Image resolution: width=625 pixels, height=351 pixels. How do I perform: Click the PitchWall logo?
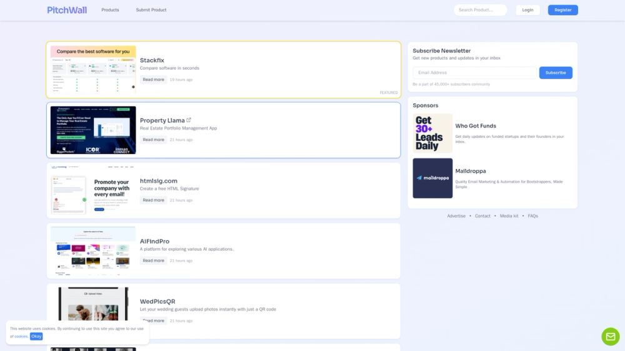point(67,10)
